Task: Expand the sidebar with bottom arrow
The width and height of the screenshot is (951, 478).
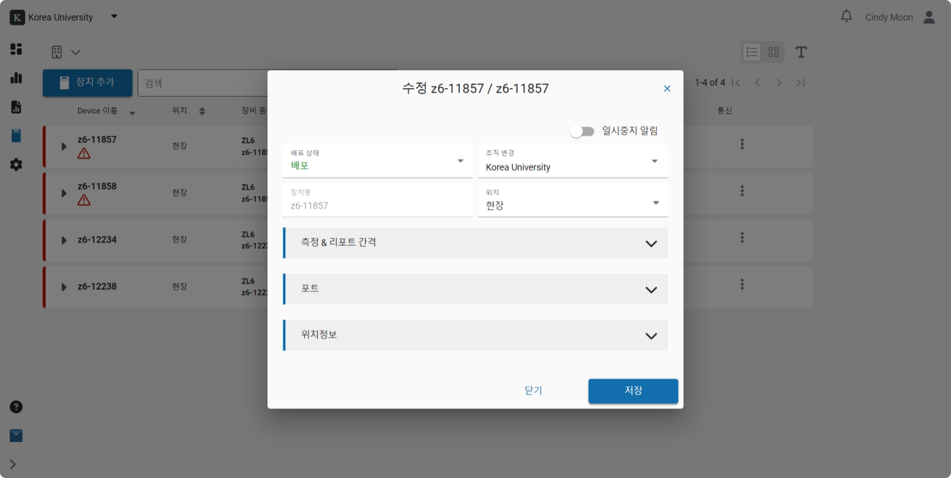Action: [x=13, y=465]
